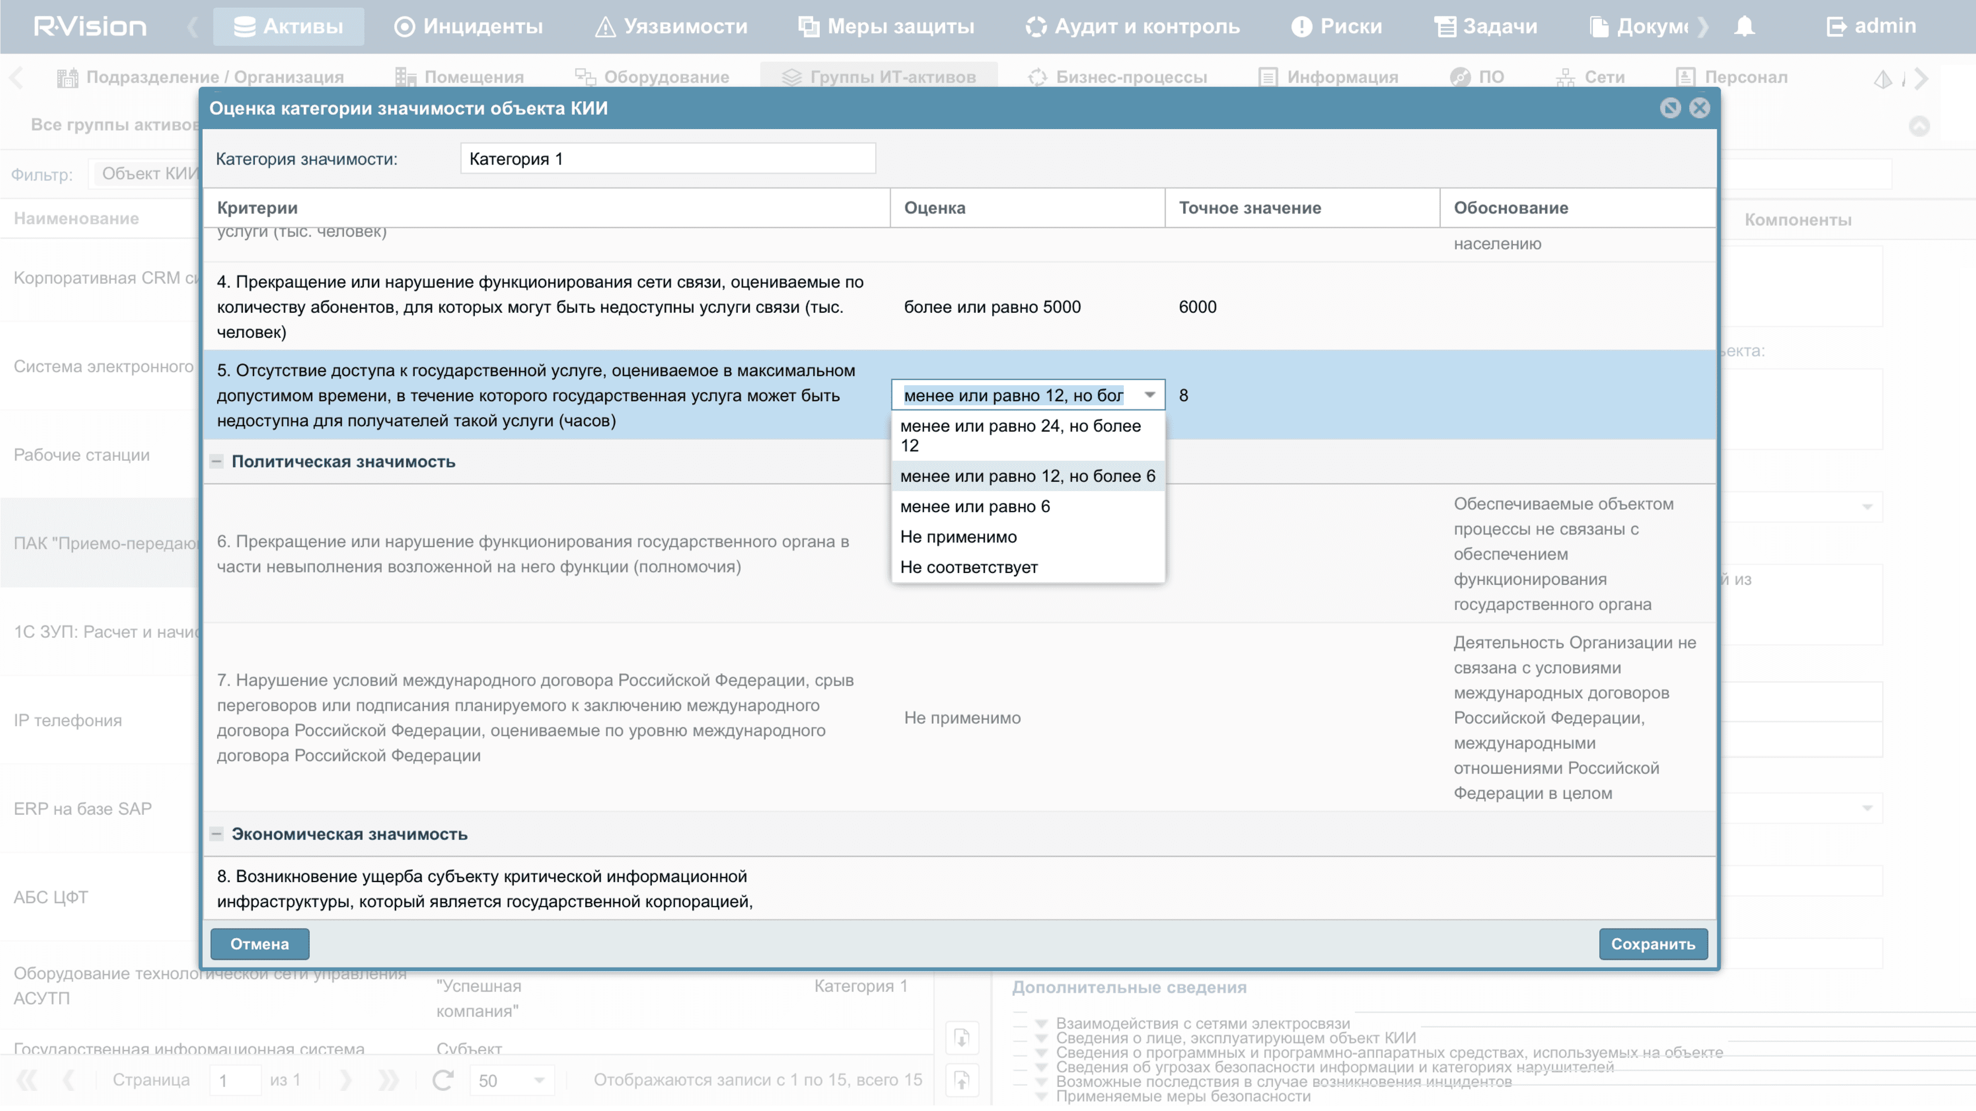This screenshot has height=1111, width=1976.
Task: Select the АБС ЦФТ row
Action: [100, 897]
